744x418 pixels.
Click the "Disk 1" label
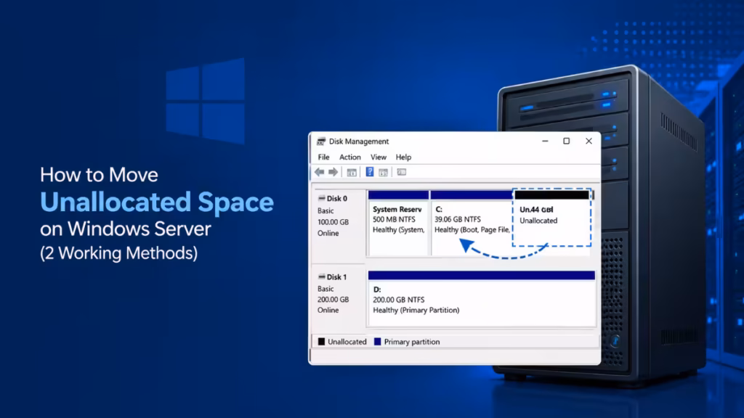[x=336, y=276]
